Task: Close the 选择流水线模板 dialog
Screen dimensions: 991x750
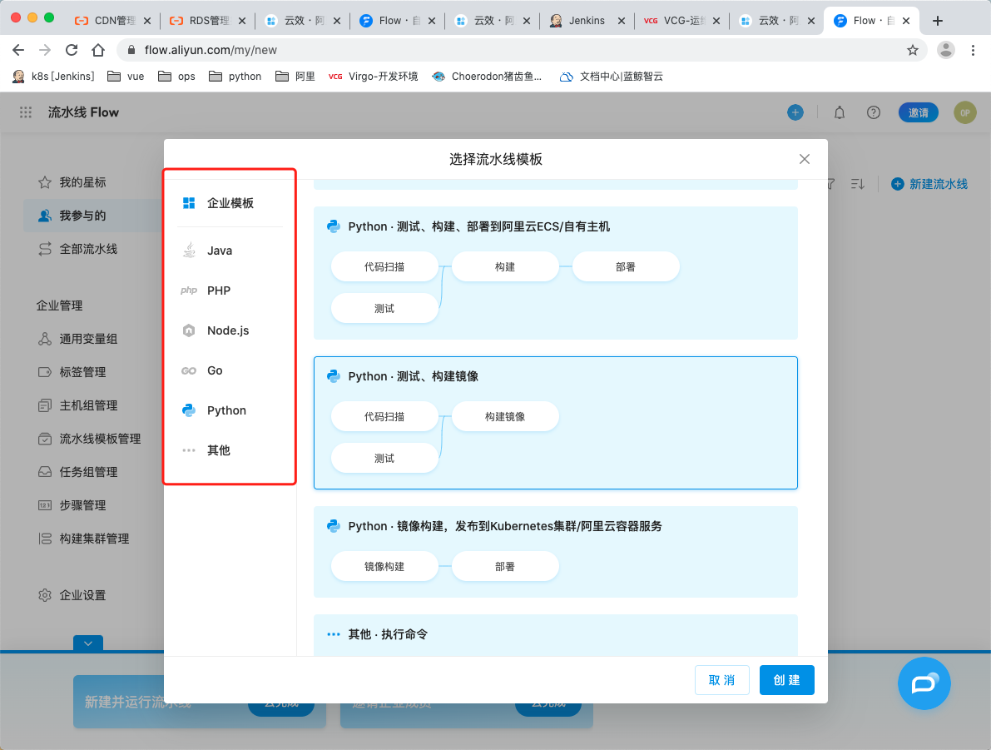Action: 804,159
